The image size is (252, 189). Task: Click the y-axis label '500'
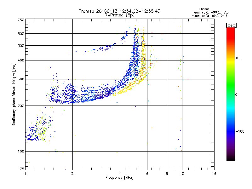coord(21,46)
